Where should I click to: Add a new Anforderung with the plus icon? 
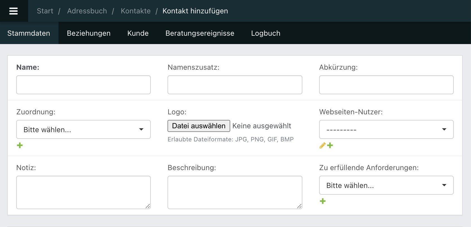point(323,201)
